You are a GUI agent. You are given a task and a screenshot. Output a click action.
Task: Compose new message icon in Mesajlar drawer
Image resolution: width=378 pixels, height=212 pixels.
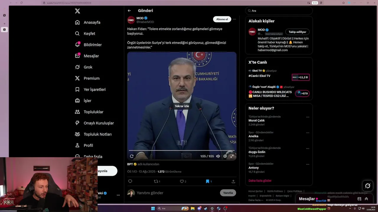point(359,199)
